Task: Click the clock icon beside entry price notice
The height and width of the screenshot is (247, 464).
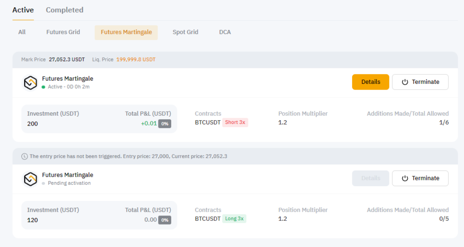Action: (25, 156)
